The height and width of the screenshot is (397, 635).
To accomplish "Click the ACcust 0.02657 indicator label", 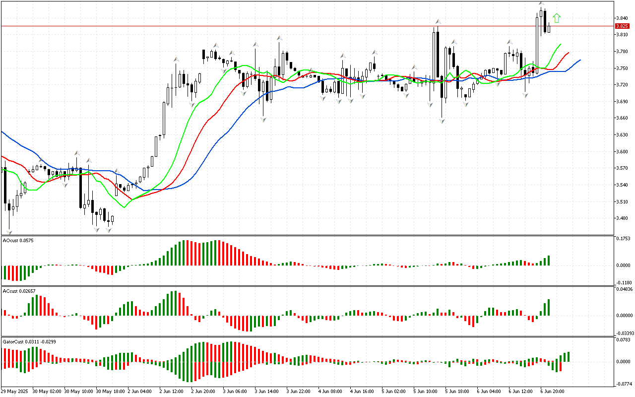I will pos(19,291).
